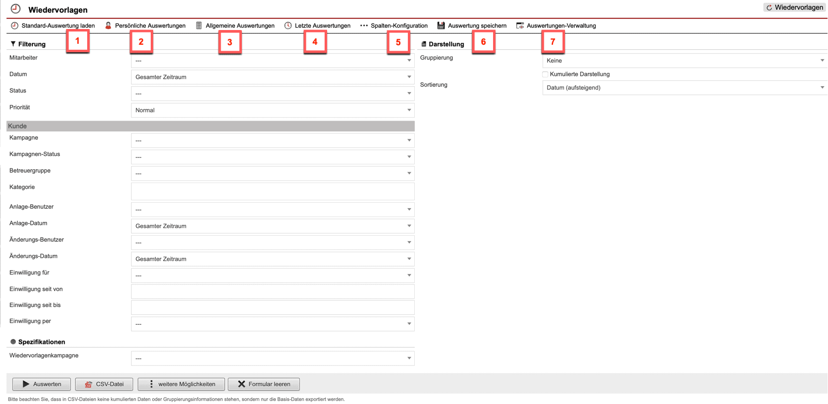Screen dimensions: 828x404
Task: Click into the Kategorie input field
Action: click(272, 191)
